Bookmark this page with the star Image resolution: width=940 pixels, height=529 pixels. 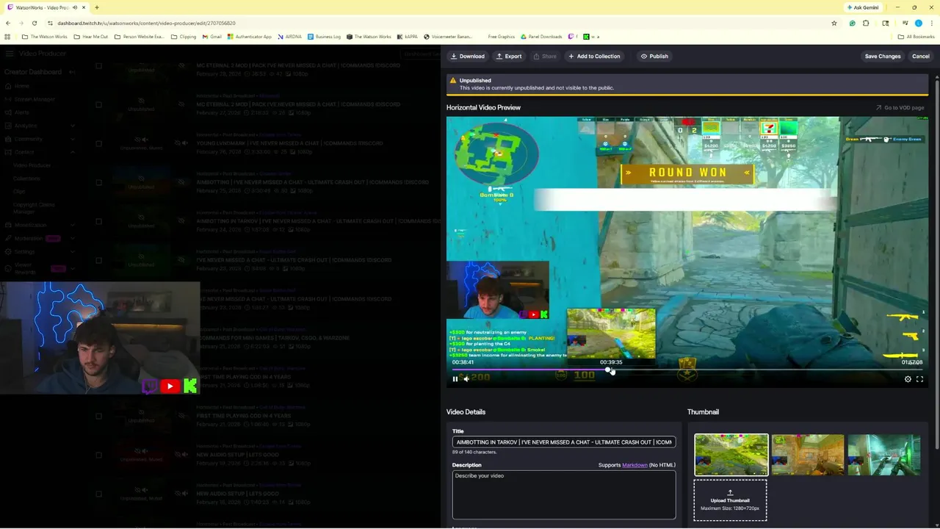pos(834,23)
